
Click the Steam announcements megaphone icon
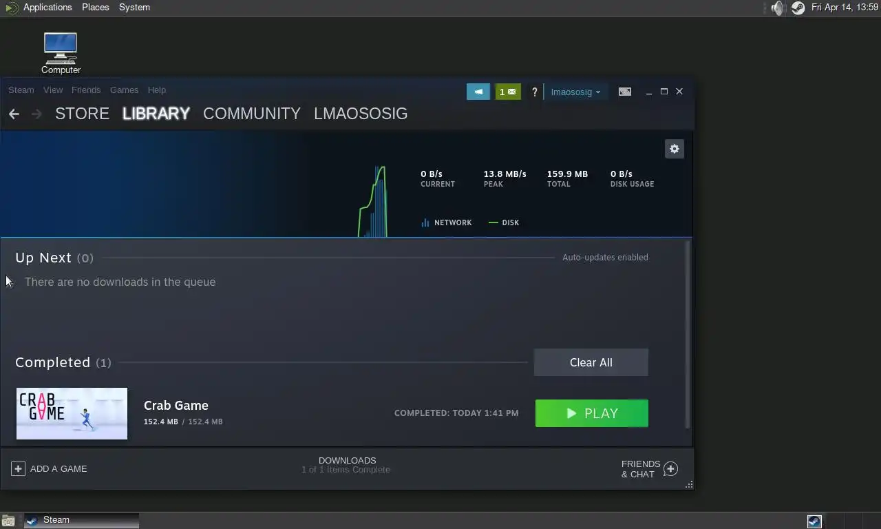point(478,92)
